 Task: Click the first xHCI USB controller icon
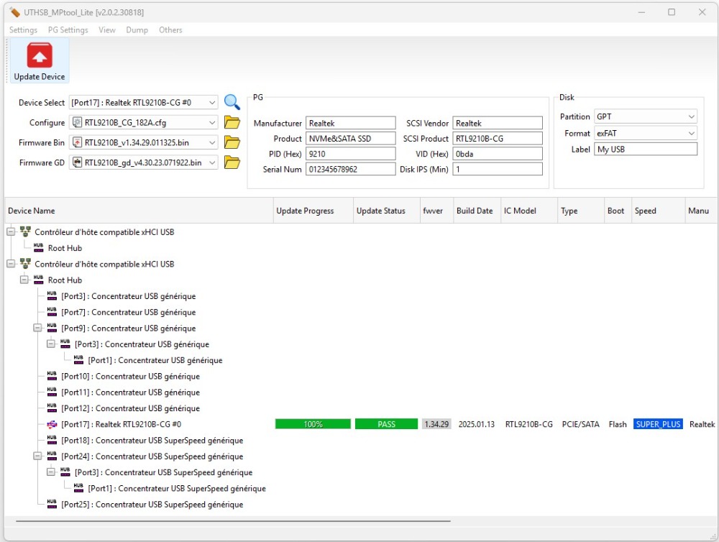(26, 232)
